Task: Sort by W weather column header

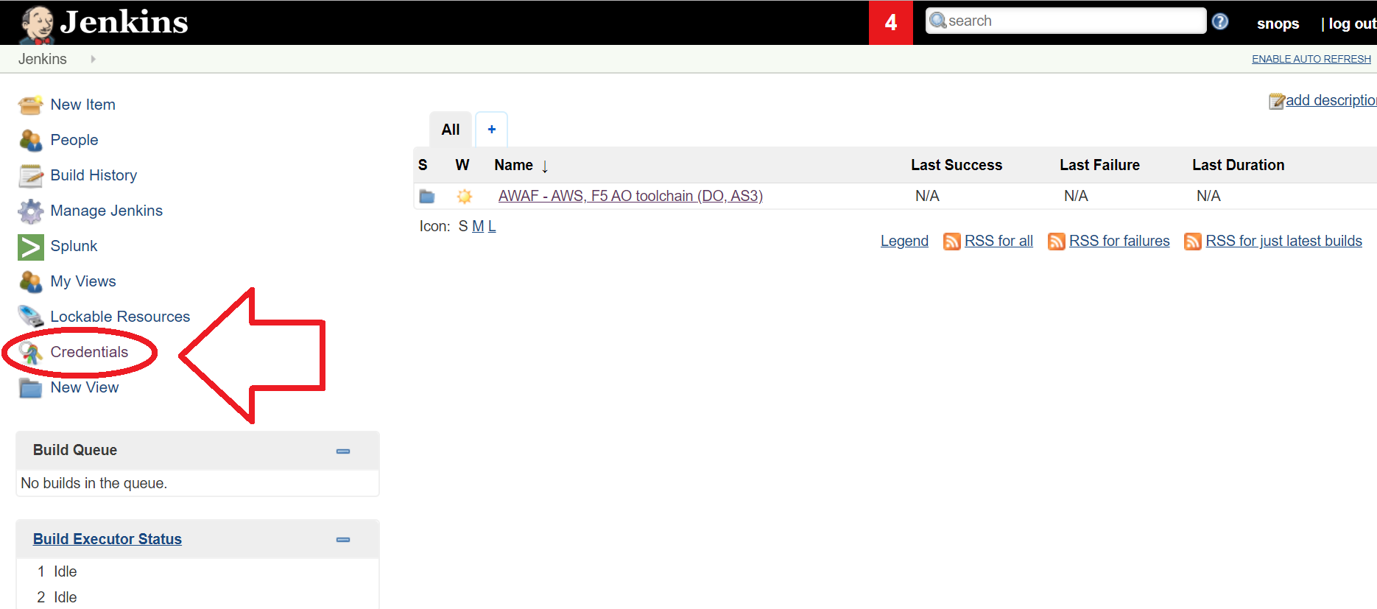Action: coord(462,165)
